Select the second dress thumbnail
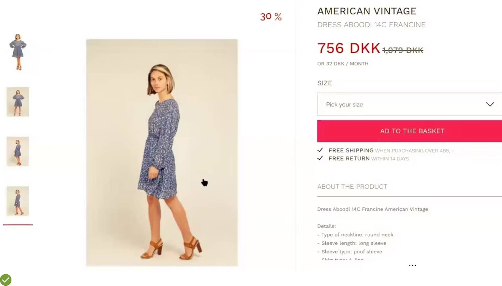 click(x=18, y=102)
